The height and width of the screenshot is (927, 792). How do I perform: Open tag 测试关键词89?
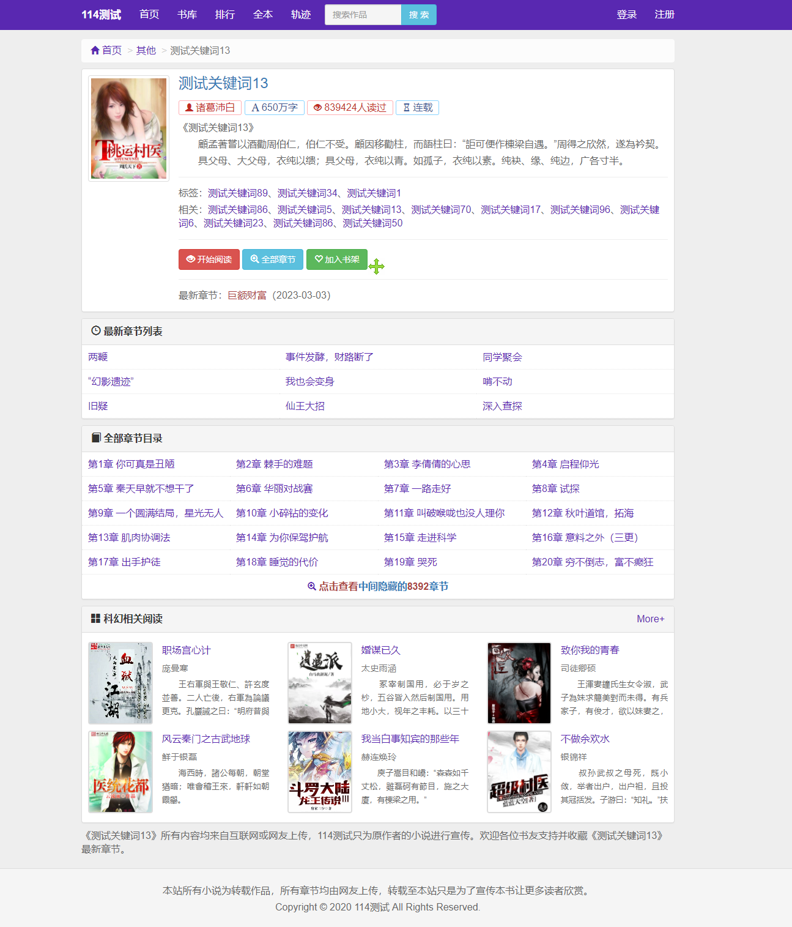(x=238, y=193)
